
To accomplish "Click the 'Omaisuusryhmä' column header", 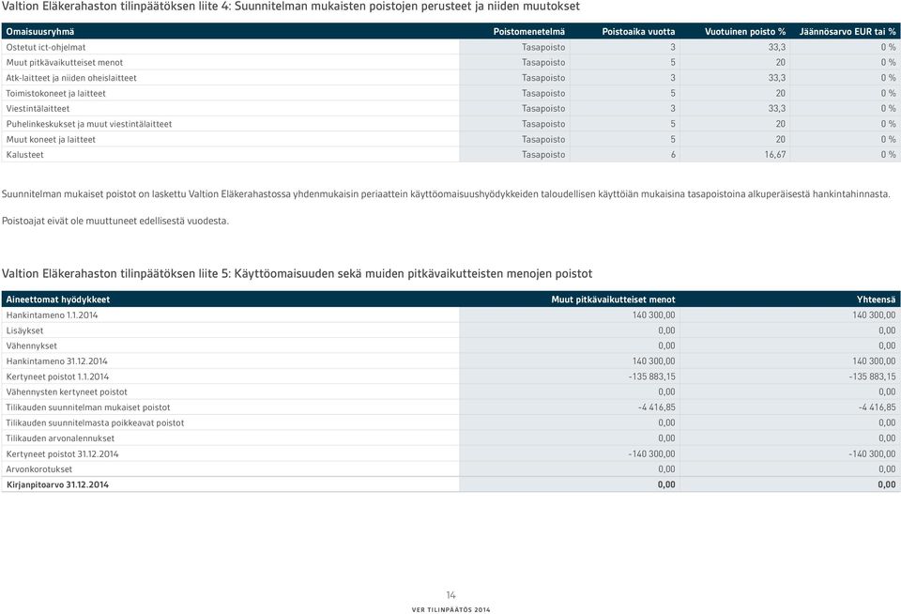I will pyautogui.click(x=40, y=32).
